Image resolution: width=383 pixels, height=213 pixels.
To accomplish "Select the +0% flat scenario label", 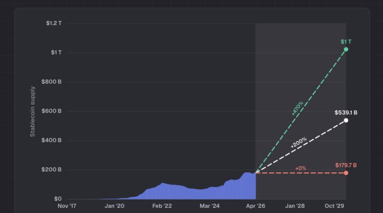I will [300, 168].
